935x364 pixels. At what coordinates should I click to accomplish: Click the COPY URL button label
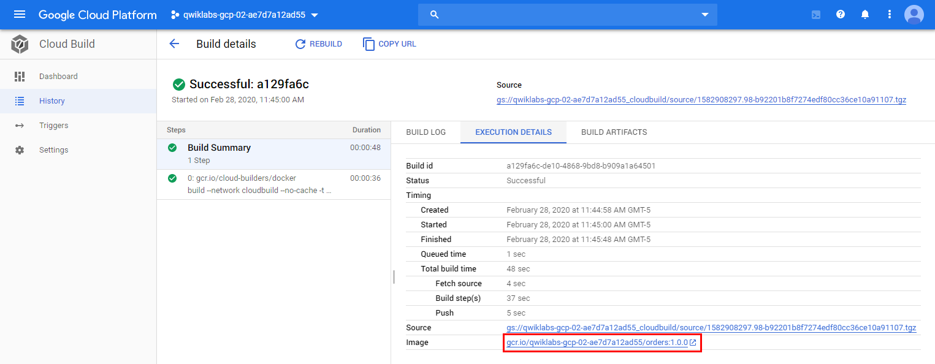pyautogui.click(x=397, y=44)
